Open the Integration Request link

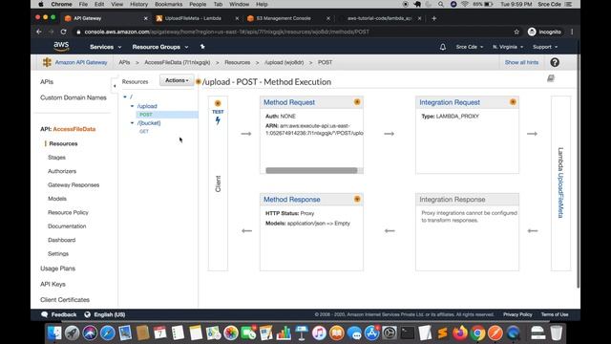[x=450, y=102]
